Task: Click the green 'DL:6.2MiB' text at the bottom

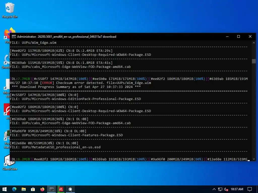Action: pyautogui.click(x=21, y=159)
